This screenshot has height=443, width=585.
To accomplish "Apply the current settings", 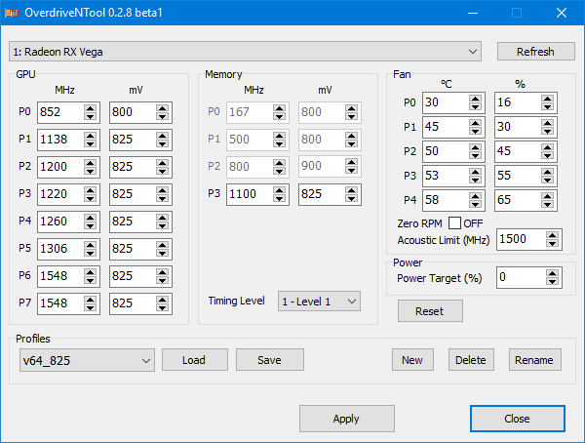I will (x=346, y=419).
